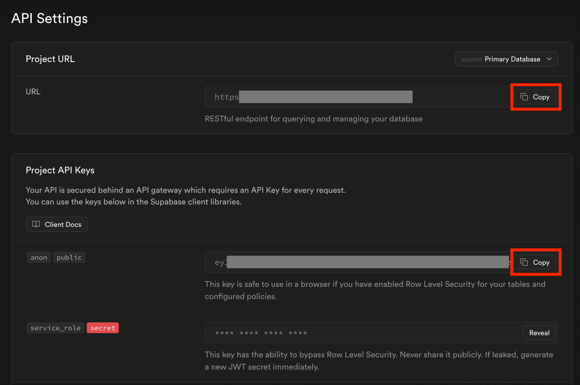Open the source Primary Database dropdown
Viewport: 580px width, 385px height.
click(x=506, y=59)
